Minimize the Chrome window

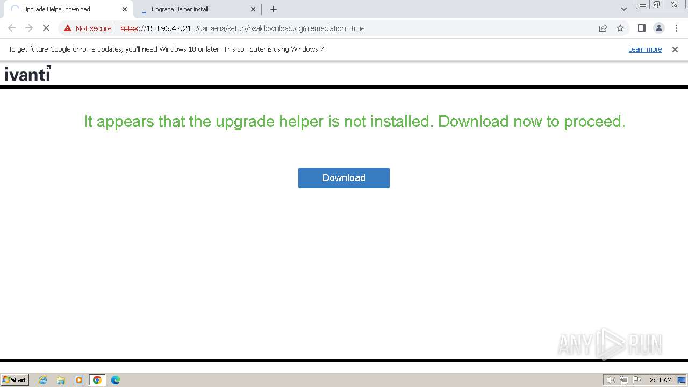click(x=643, y=5)
